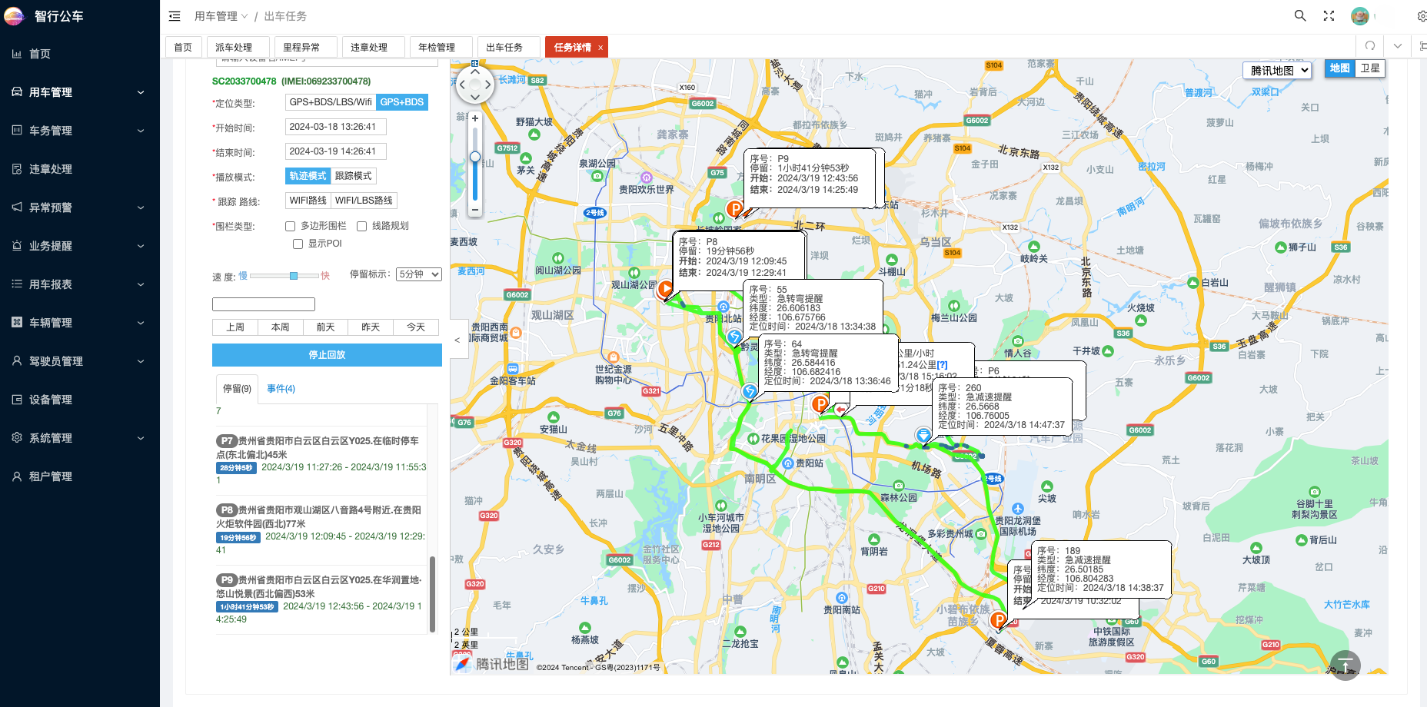
Task: Click the 今天 date shortcut button
Action: (x=416, y=327)
